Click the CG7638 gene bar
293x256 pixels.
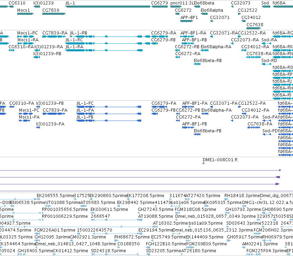254,28
